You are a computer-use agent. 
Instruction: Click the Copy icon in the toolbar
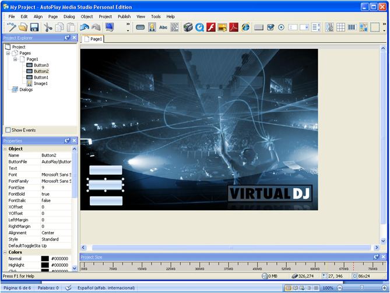59,27
